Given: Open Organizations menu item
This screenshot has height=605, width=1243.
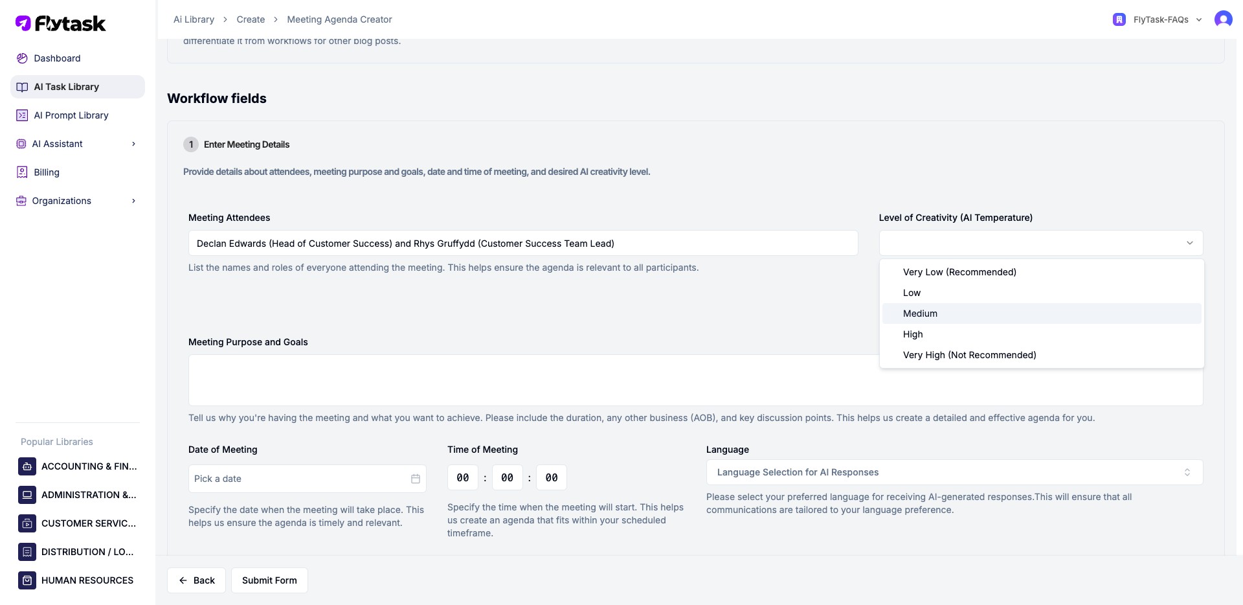Looking at the screenshot, I should 78,201.
